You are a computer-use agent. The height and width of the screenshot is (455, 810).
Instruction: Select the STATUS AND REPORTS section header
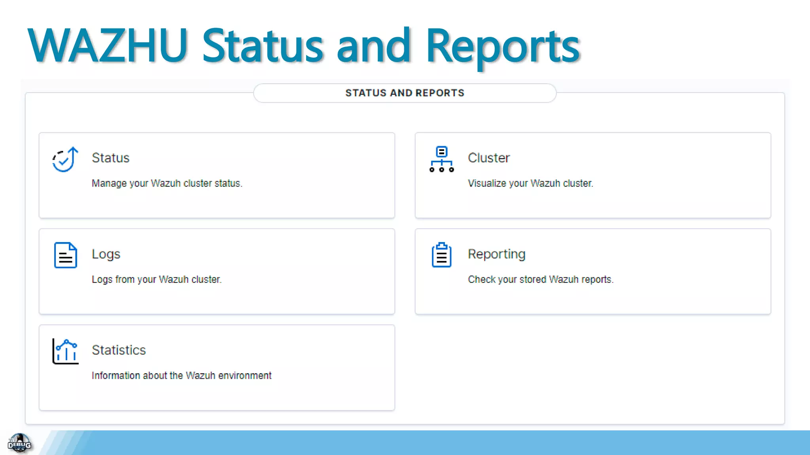pos(405,93)
